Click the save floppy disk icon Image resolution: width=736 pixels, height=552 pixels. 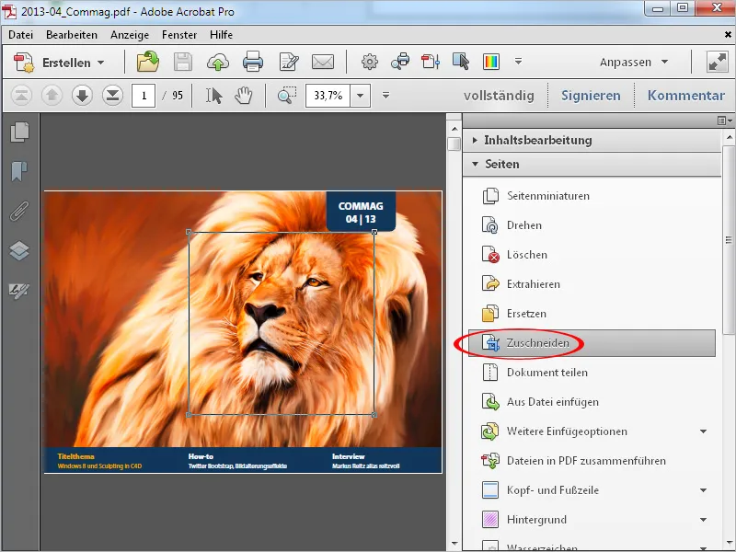[x=182, y=62]
